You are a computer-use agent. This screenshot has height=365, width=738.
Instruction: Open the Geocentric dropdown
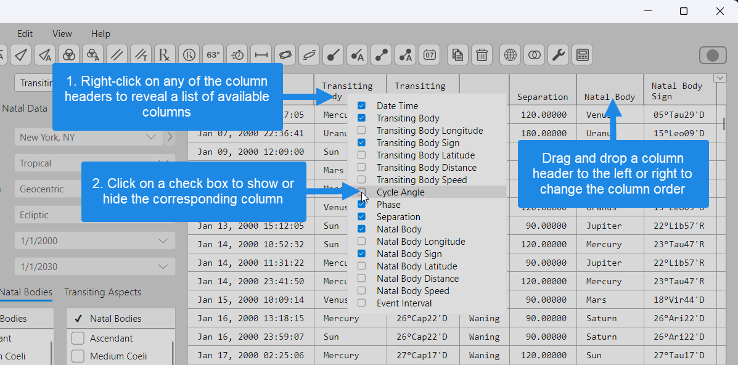click(x=94, y=189)
